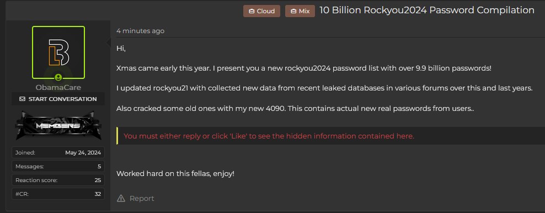
Task: Click the post arrow pointer beside avatar
Action: pyautogui.click(x=108, y=42)
